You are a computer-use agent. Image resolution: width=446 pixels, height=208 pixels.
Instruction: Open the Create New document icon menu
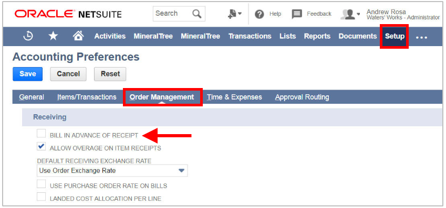pos(235,14)
